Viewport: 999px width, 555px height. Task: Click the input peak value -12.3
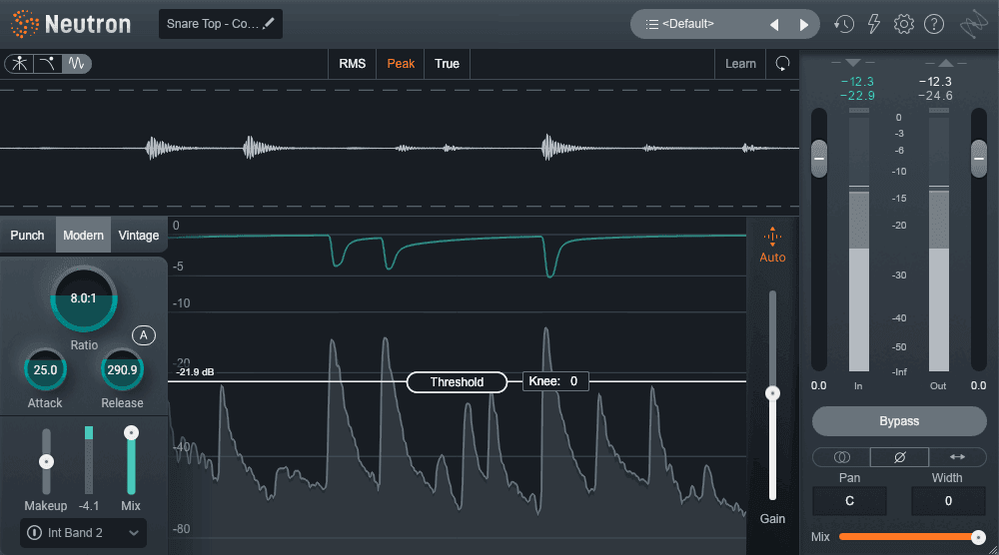point(857,82)
